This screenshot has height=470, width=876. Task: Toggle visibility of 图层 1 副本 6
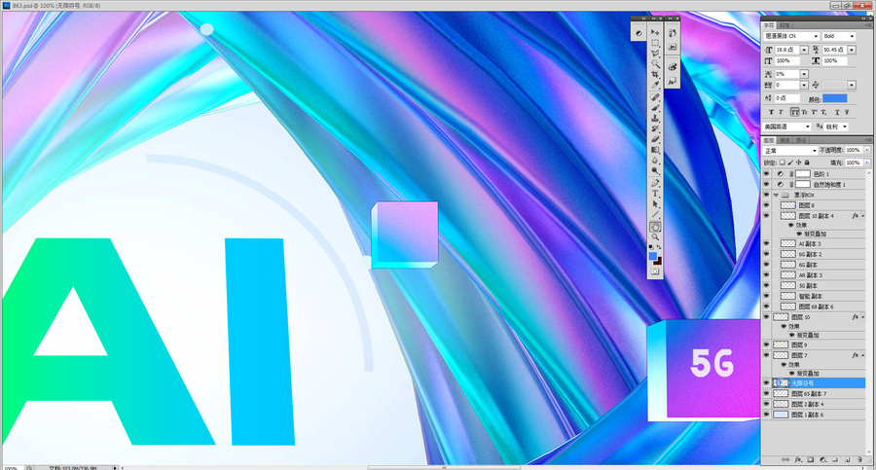767,415
